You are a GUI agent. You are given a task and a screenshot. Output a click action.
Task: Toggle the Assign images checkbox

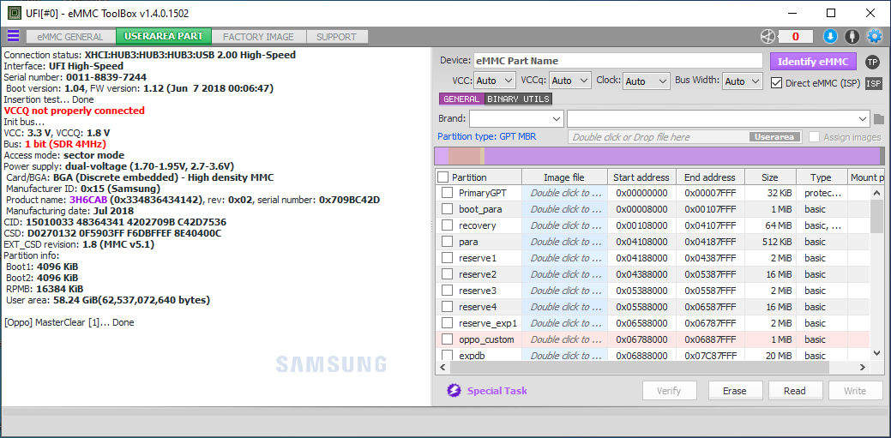click(815, 137)
